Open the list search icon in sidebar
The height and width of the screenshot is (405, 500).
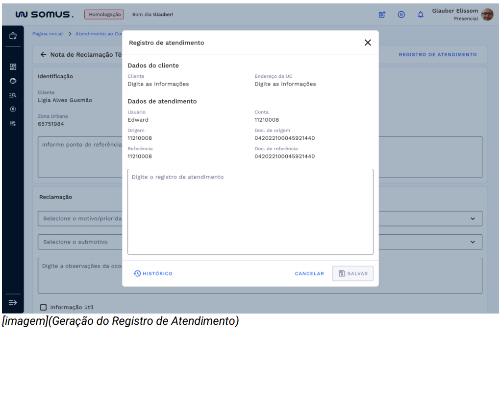coord(13,95)
